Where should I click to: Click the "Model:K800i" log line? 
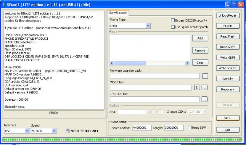pos(13,67)
